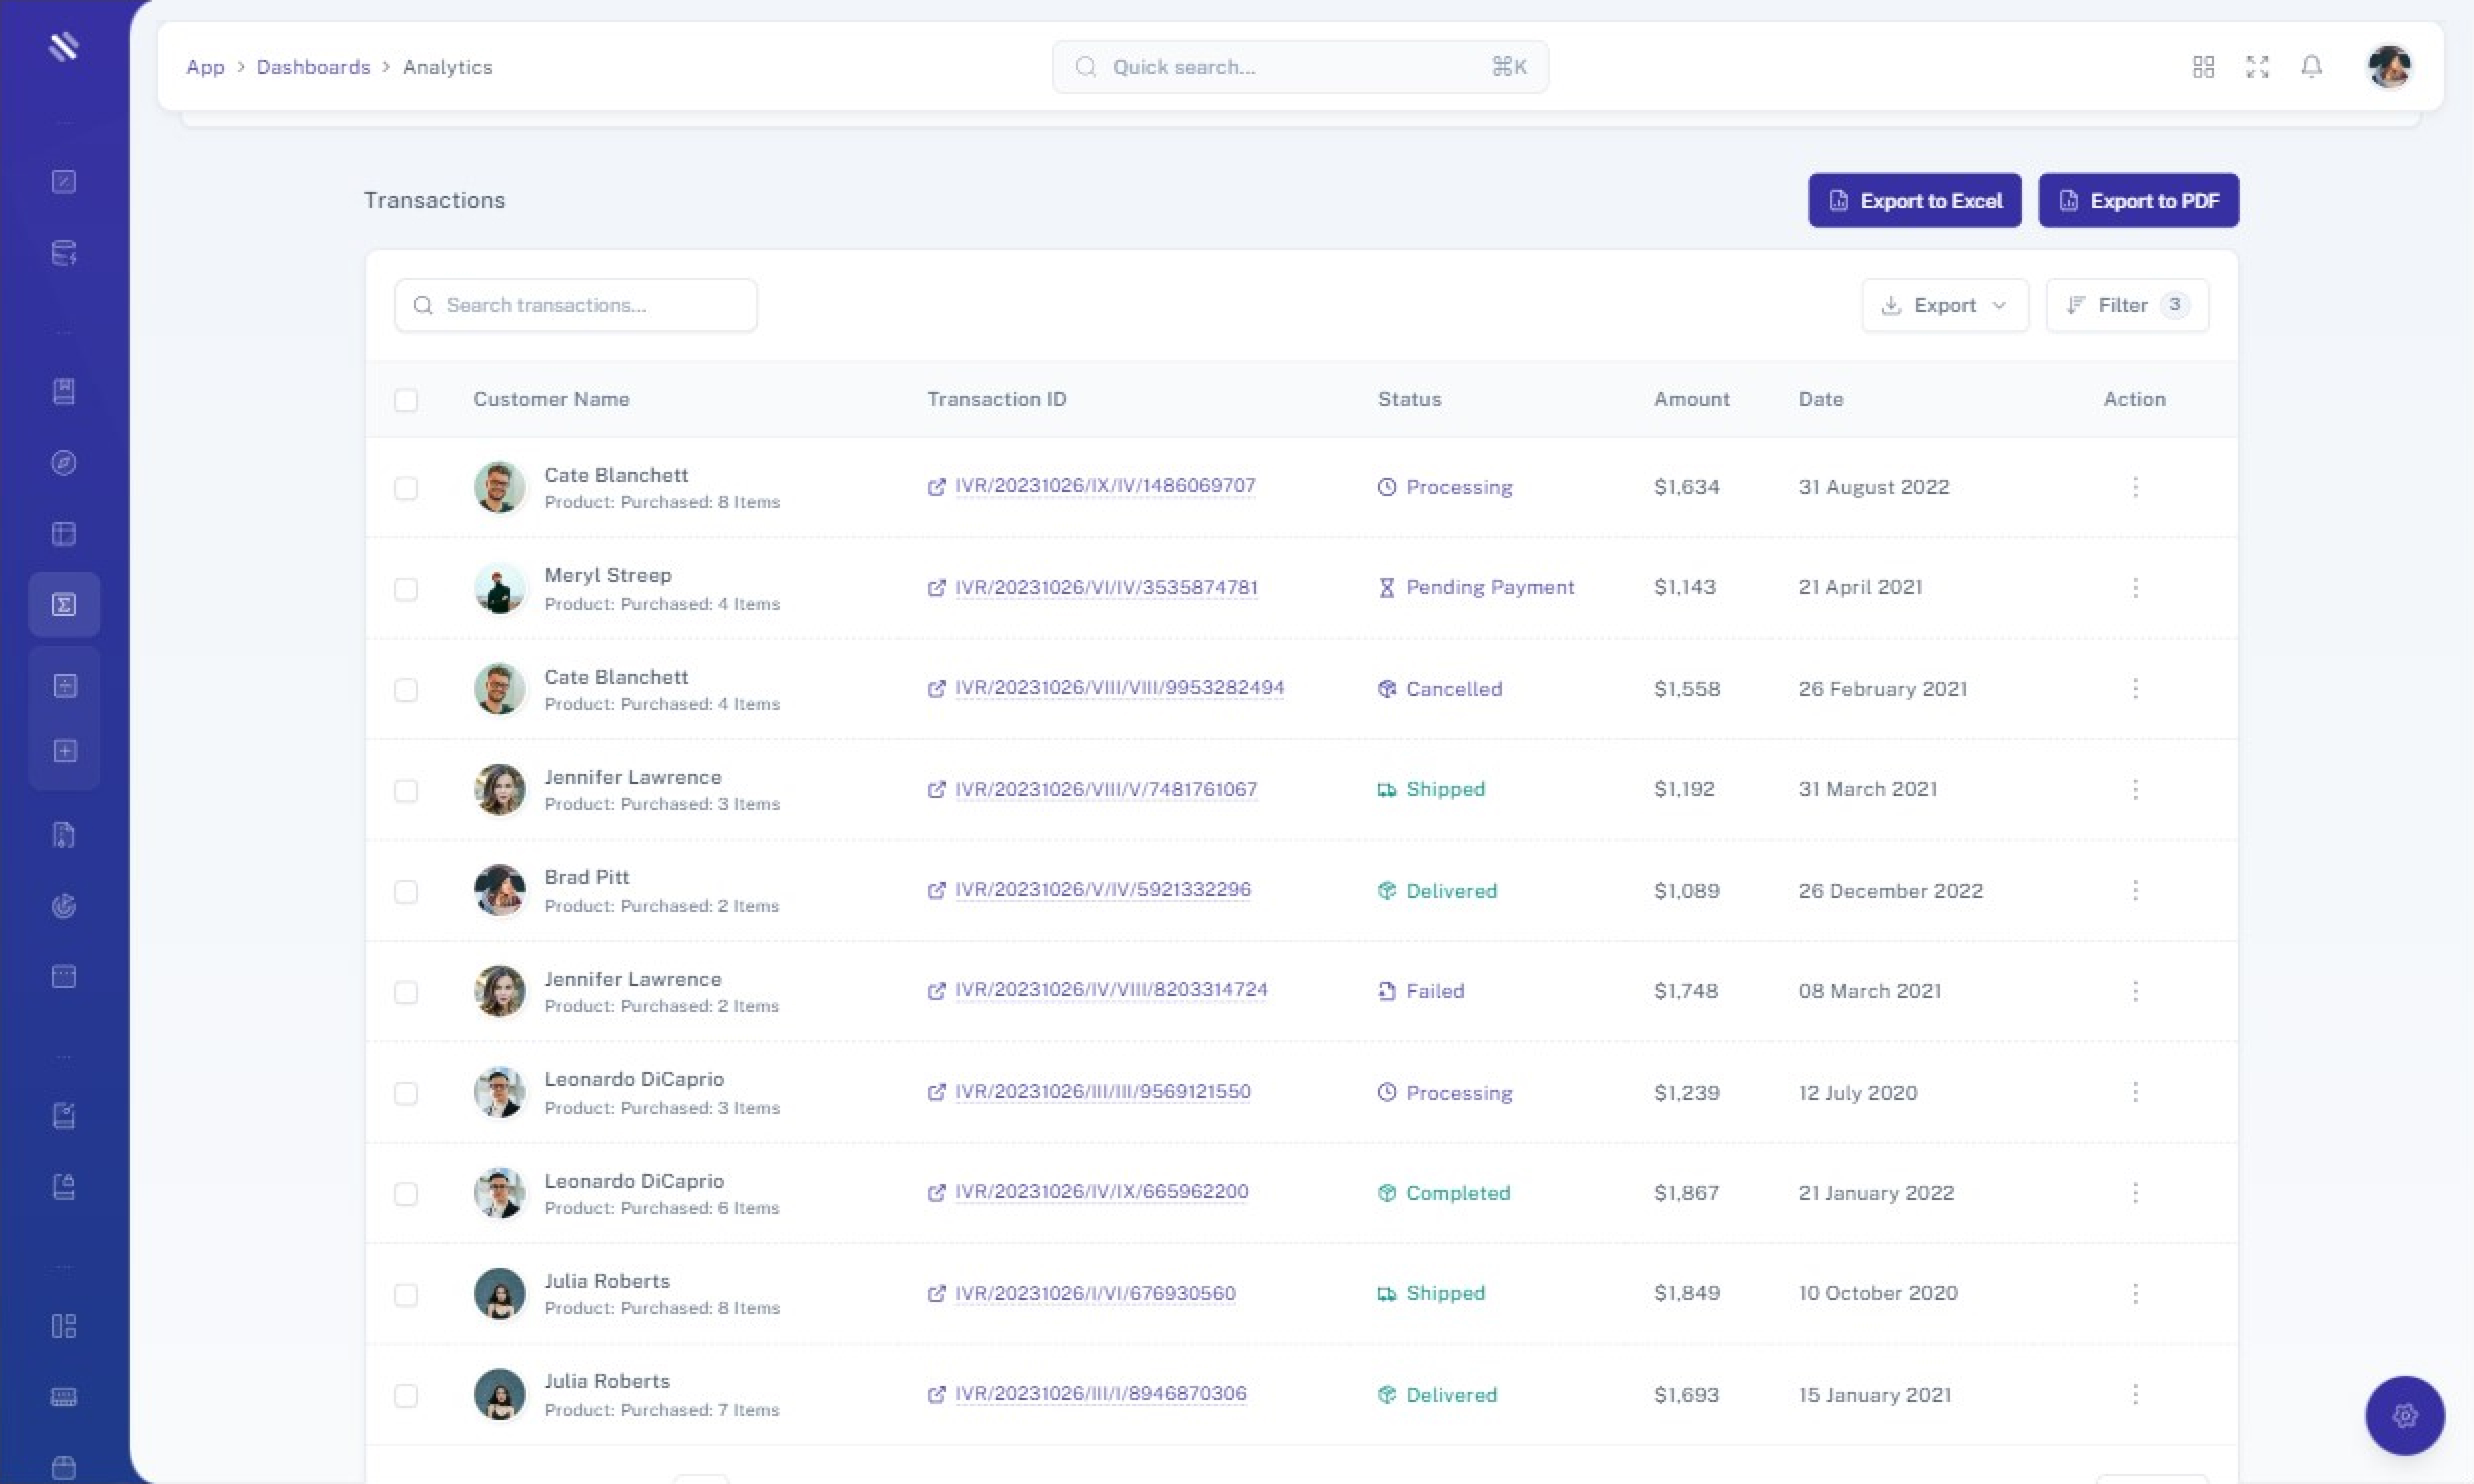The height and width of the screenshot is (1484, 2474).
Task: Open the apps grid icon
Action: click(2203, 67)
